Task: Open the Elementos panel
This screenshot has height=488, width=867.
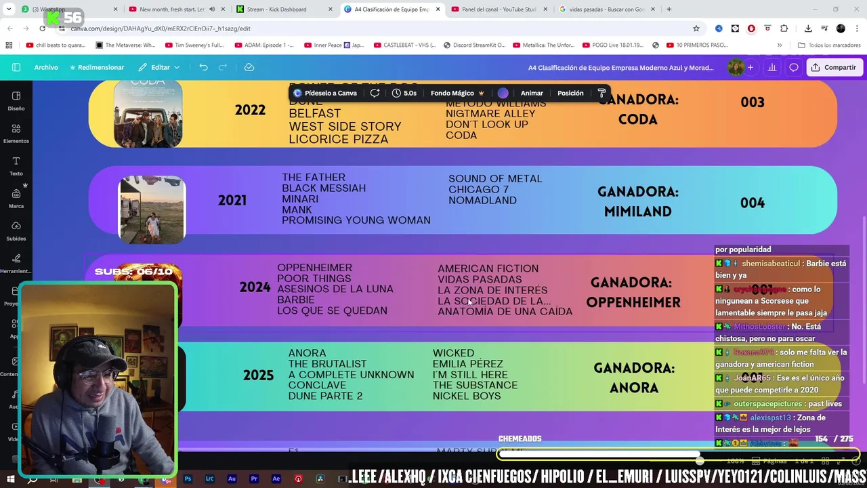Action: [x=16, y=133]
